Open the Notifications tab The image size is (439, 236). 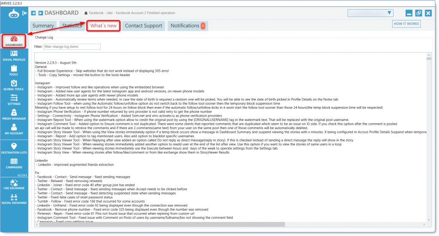[188, 26]
